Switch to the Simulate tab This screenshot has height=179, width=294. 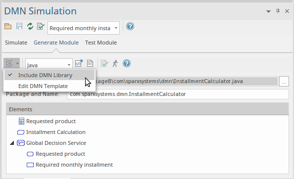coord(16,43)
